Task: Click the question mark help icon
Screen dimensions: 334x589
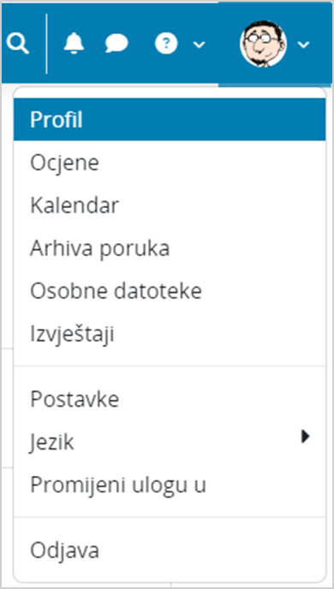Action: point(166,44)
